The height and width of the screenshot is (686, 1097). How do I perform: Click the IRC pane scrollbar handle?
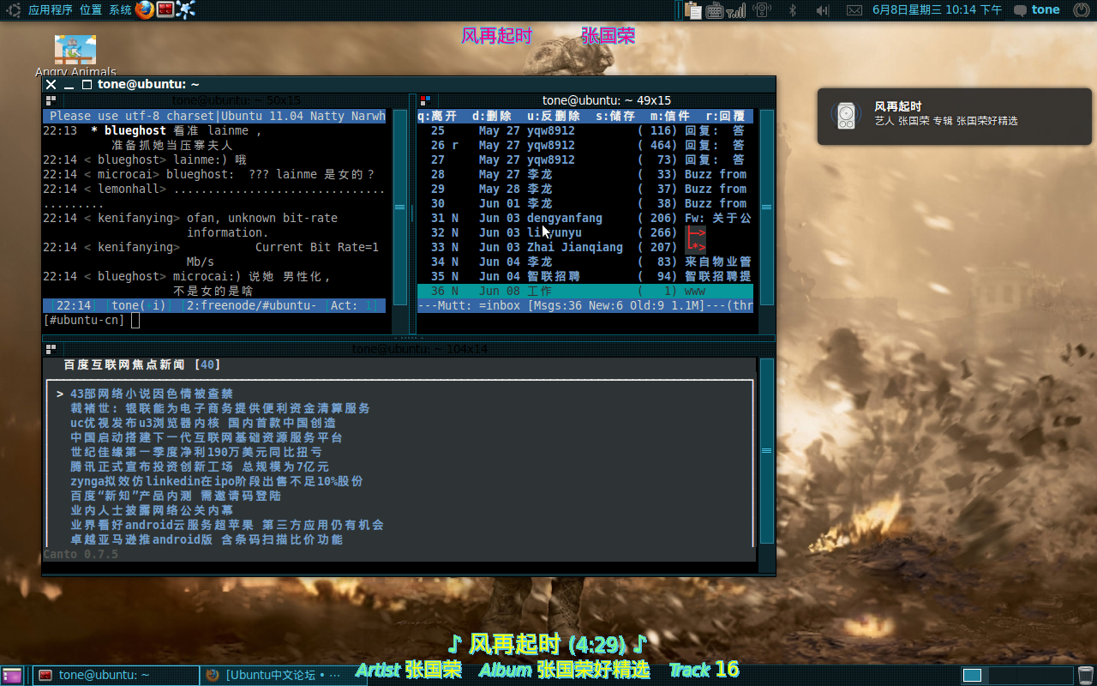point(400,207)
